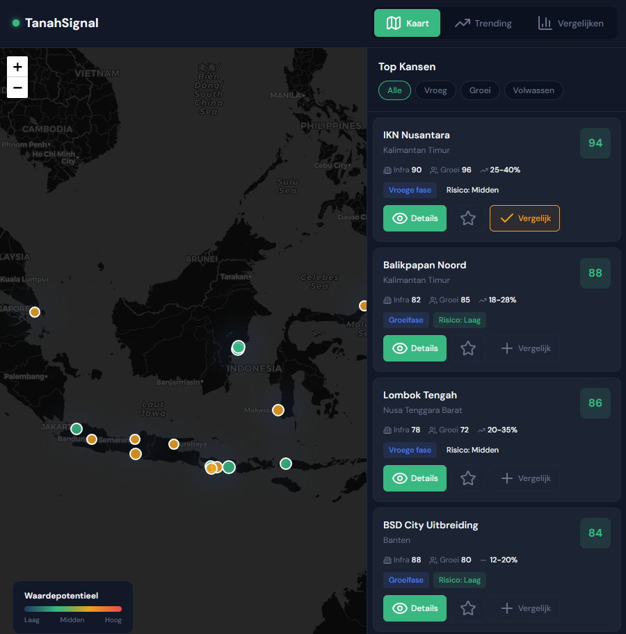The image size is (626, 634).
Task: Click the green TanahSignal logo dot
Action: 15,22
